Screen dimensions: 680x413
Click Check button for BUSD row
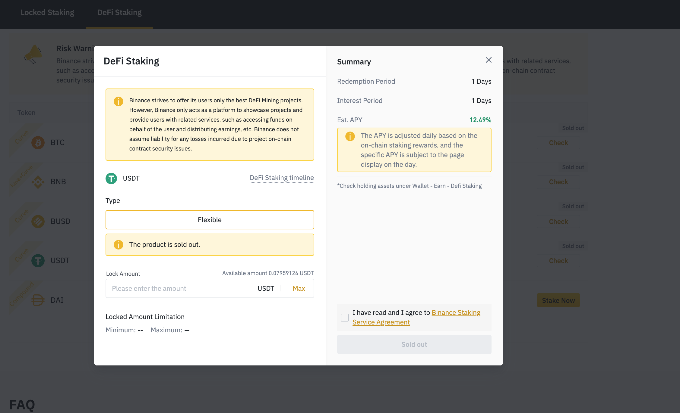[558, 222]
